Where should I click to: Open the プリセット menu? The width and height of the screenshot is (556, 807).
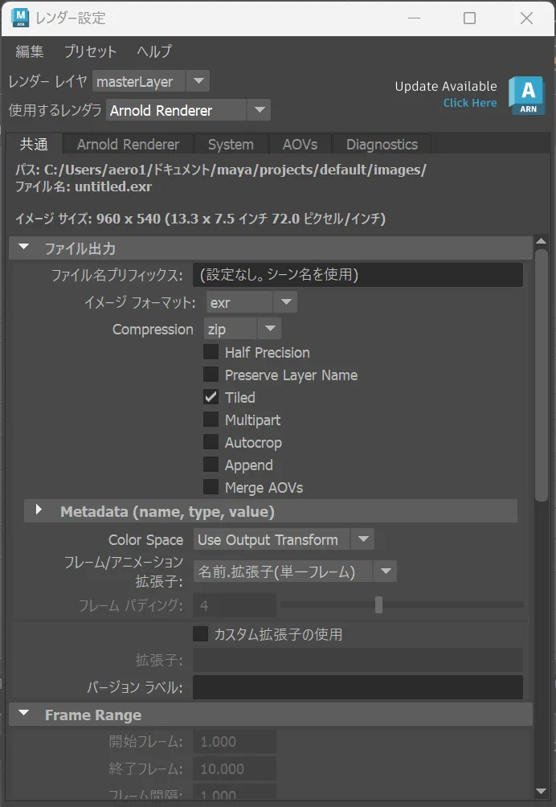point(90,51)
